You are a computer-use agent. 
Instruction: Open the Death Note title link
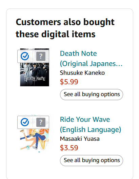pyautogui.click(x=91, y=59)
